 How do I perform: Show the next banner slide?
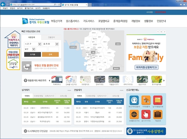(x=165, y=32)
